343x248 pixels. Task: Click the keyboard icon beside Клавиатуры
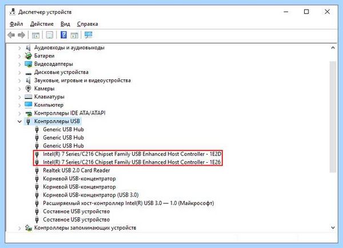point(28,97)
